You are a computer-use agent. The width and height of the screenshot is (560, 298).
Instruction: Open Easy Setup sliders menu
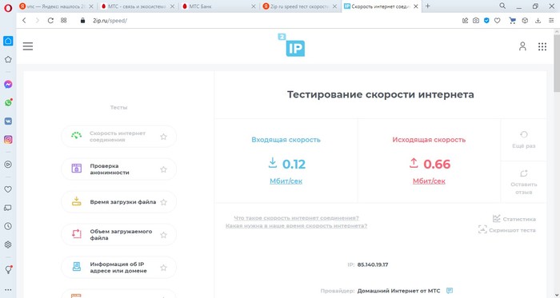click(551, 21)
